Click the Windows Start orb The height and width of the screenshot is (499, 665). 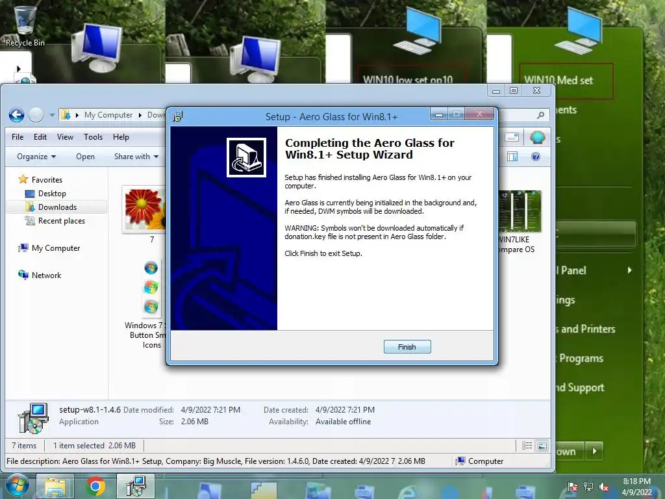click(x=16, y=486)
